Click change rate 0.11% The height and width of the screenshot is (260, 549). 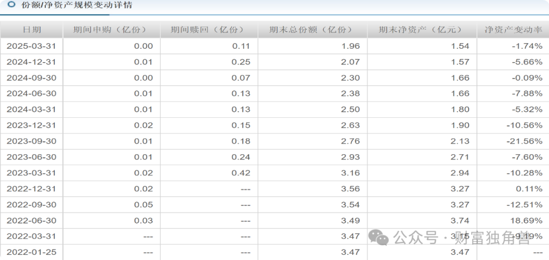[x=529, y=188]
